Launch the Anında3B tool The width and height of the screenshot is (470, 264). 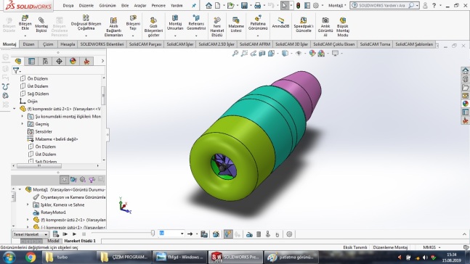click(x=280, y=22)
